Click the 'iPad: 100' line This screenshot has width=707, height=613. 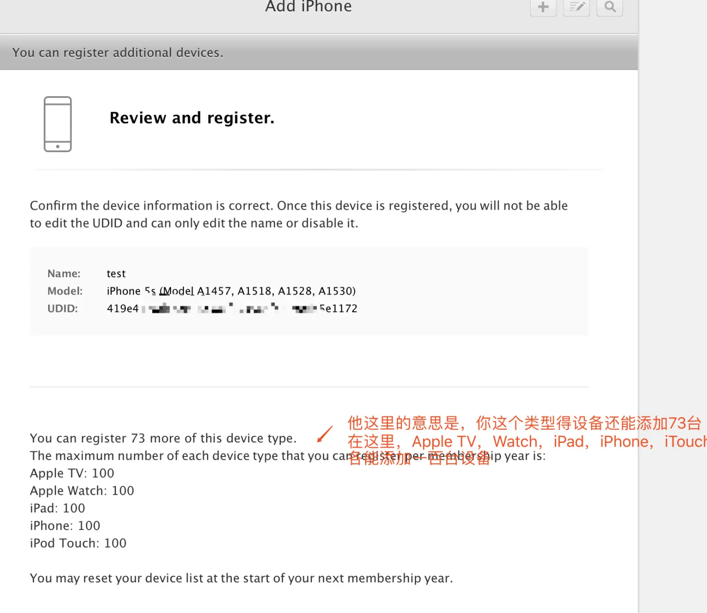(x=58, y=508)
